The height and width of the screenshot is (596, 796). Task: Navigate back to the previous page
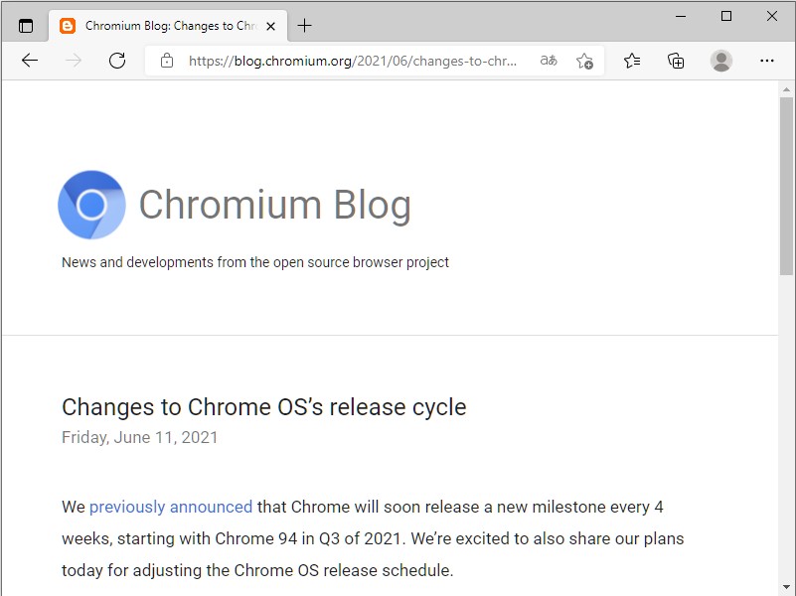[x=29, y=61]
